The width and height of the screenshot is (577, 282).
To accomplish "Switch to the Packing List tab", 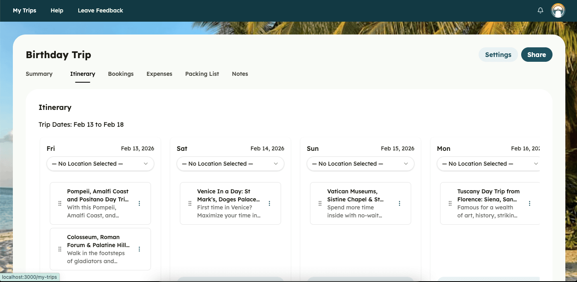I will coord(202,74).
